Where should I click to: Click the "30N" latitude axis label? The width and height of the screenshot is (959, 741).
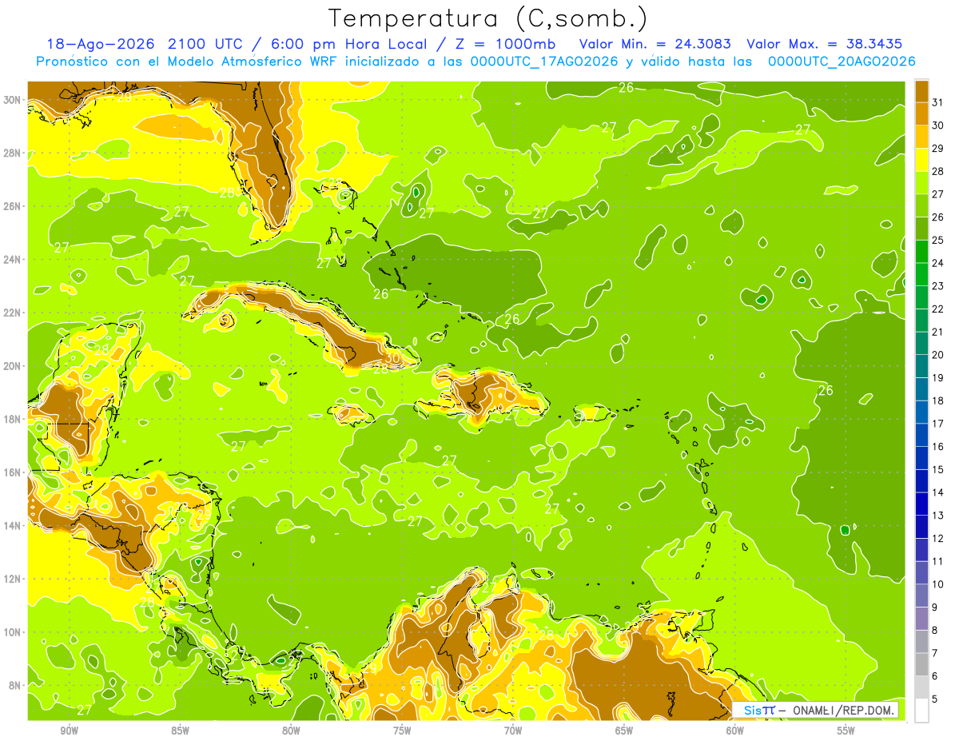click(x=14, y=100)
